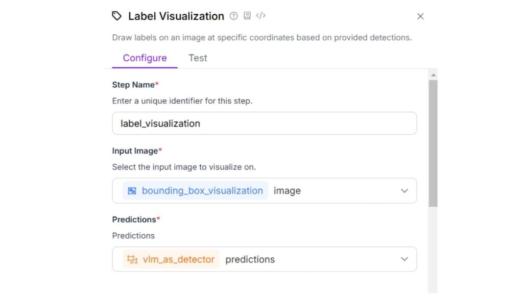Click the 'image' output text in Input Image

(x=287, y=191)
